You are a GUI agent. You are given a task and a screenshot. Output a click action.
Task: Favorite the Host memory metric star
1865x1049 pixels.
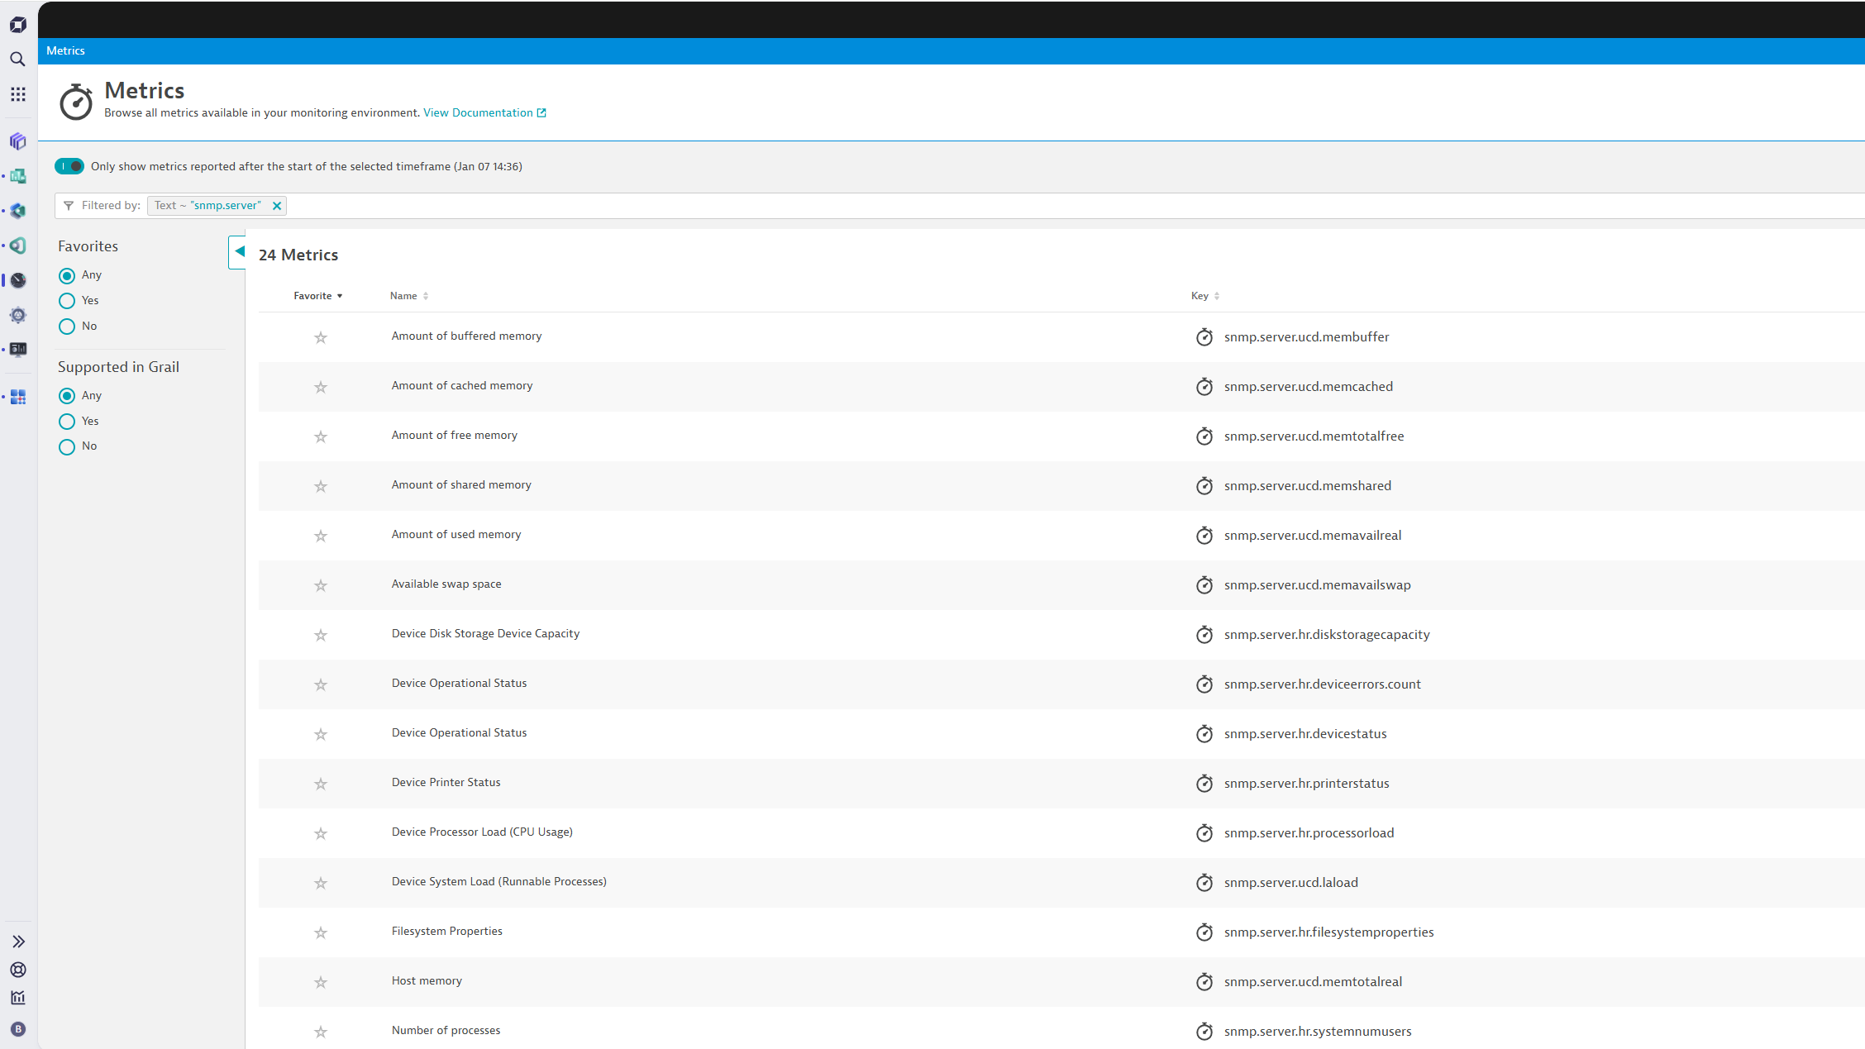click(320, 982)
